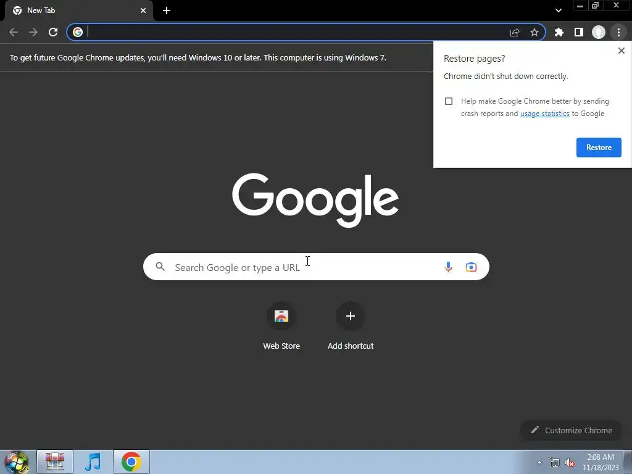The width and height of the screenshot is (632, 474).
Task: Click the forward navigation arrow
Action: (x=33, y=32)
